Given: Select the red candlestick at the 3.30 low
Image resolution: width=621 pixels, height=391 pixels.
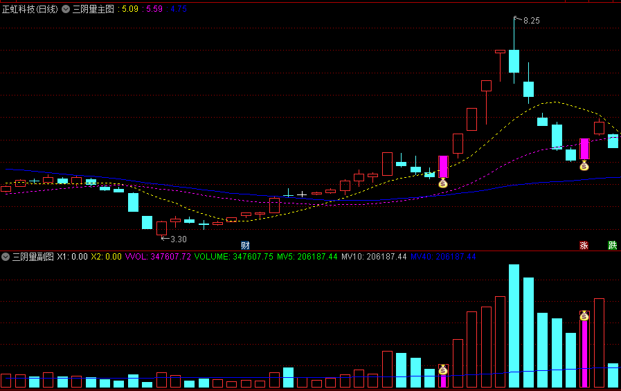Looking at the screenshot, I should (x=161, y=228).
